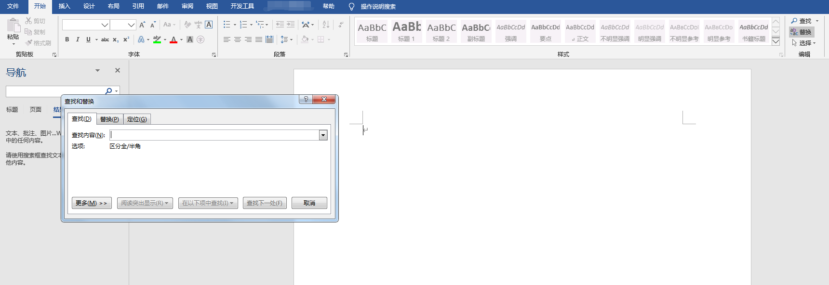Toggle bold formatting

pyautogui.click(x=67, y=39)
